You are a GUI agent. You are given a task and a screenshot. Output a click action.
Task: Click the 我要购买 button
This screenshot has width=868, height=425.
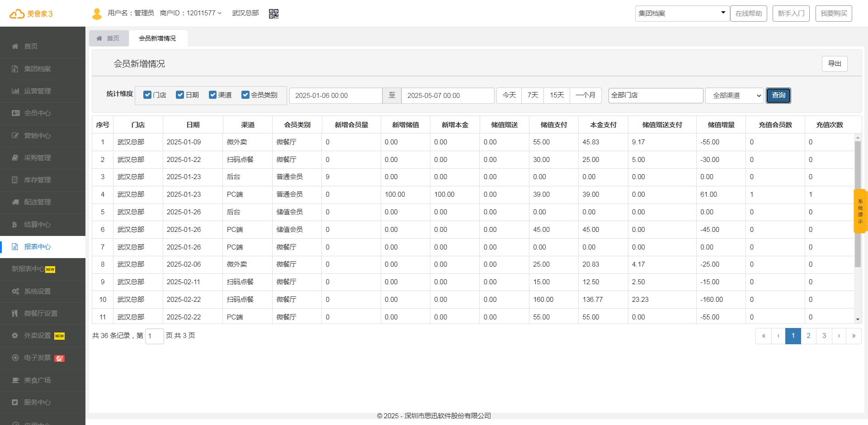pos(834,14)
